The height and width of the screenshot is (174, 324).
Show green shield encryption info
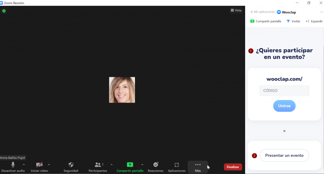(4, 11)
